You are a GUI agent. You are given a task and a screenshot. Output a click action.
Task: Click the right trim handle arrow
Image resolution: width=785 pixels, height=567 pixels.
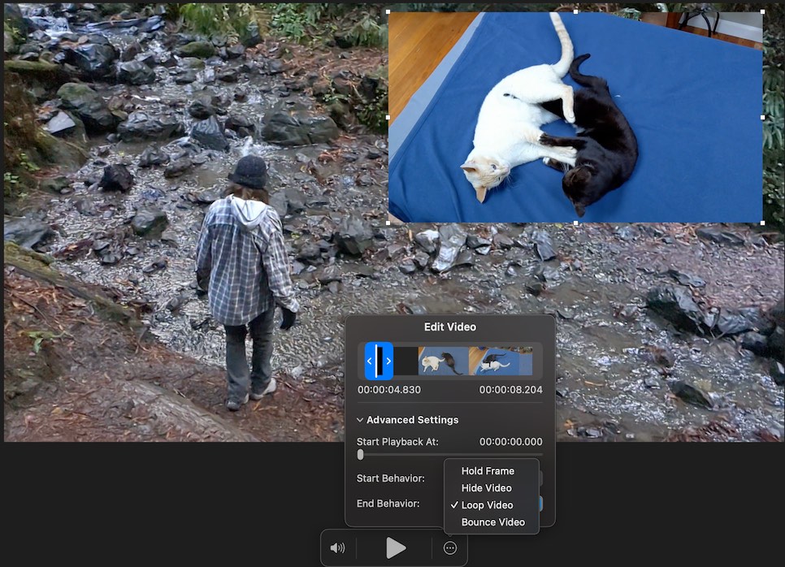(x=388, y=361)
